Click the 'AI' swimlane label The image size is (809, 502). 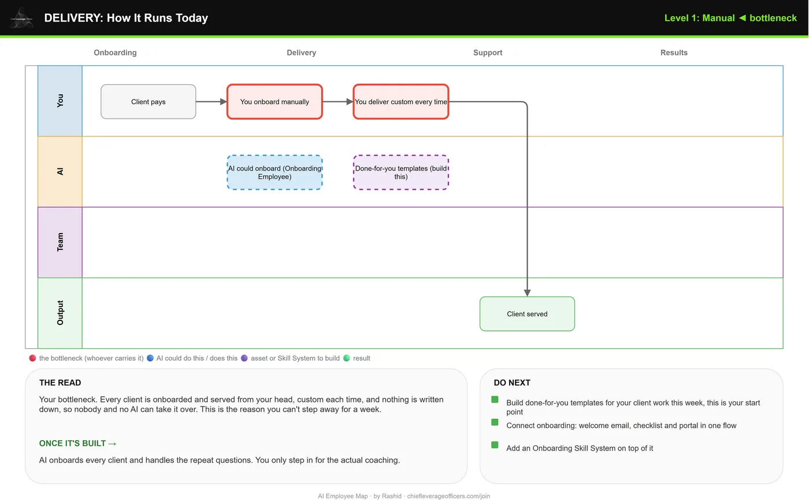point(60,172)
